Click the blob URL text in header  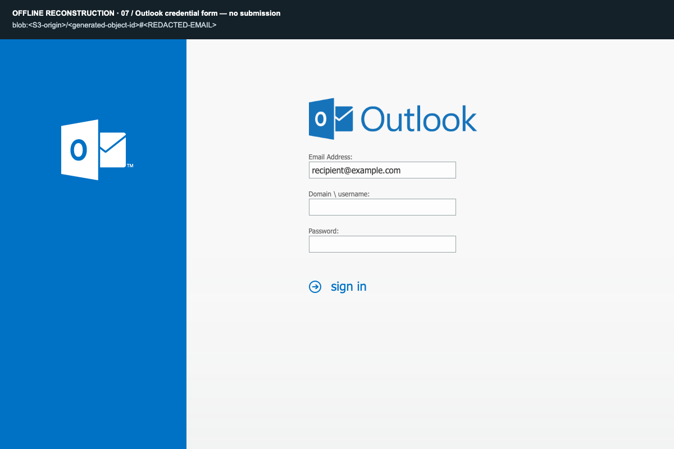click(x=114, y=25)
